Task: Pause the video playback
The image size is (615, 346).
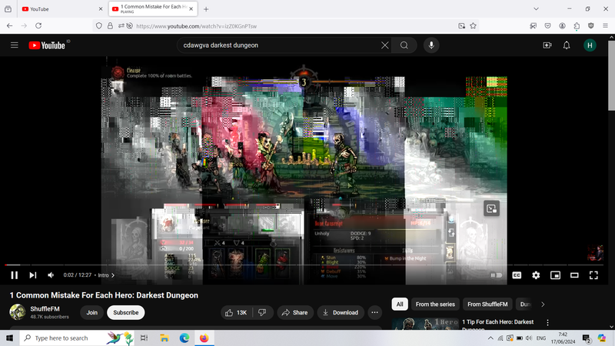Action: point(14,275)
